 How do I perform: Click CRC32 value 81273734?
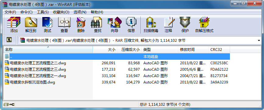219,76
